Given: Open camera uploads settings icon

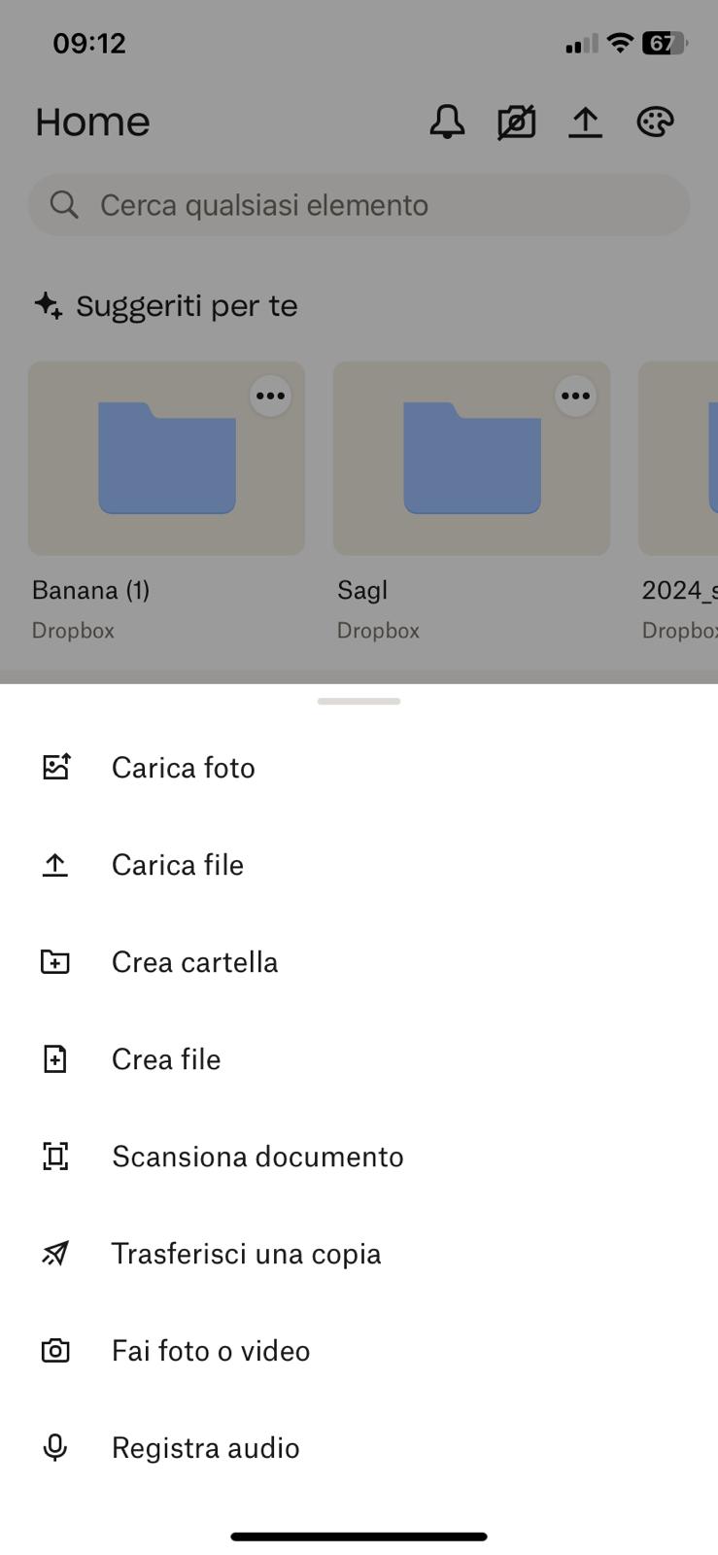Looking at the screenshot, I should pyautogui.click(x=516, y=121).
